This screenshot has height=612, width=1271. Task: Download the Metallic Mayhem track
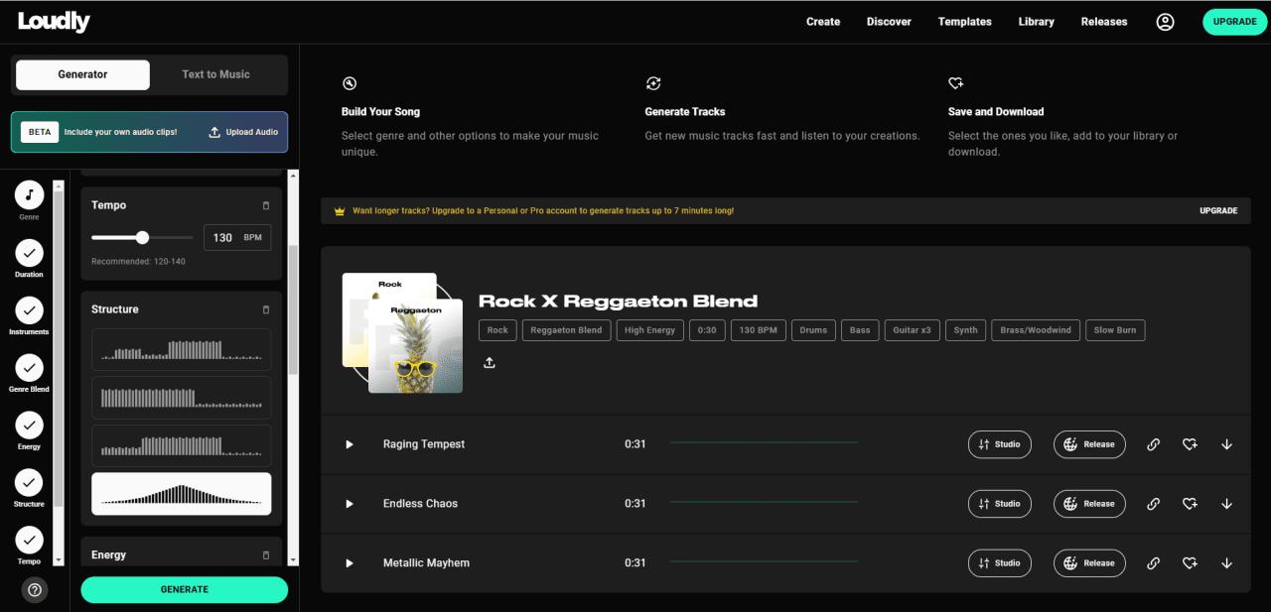[x=1226, y=563]
